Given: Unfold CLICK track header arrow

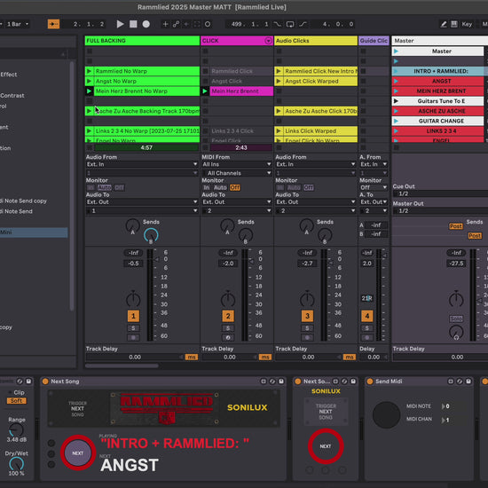Looking at the screenshot, I should point(268,41).
